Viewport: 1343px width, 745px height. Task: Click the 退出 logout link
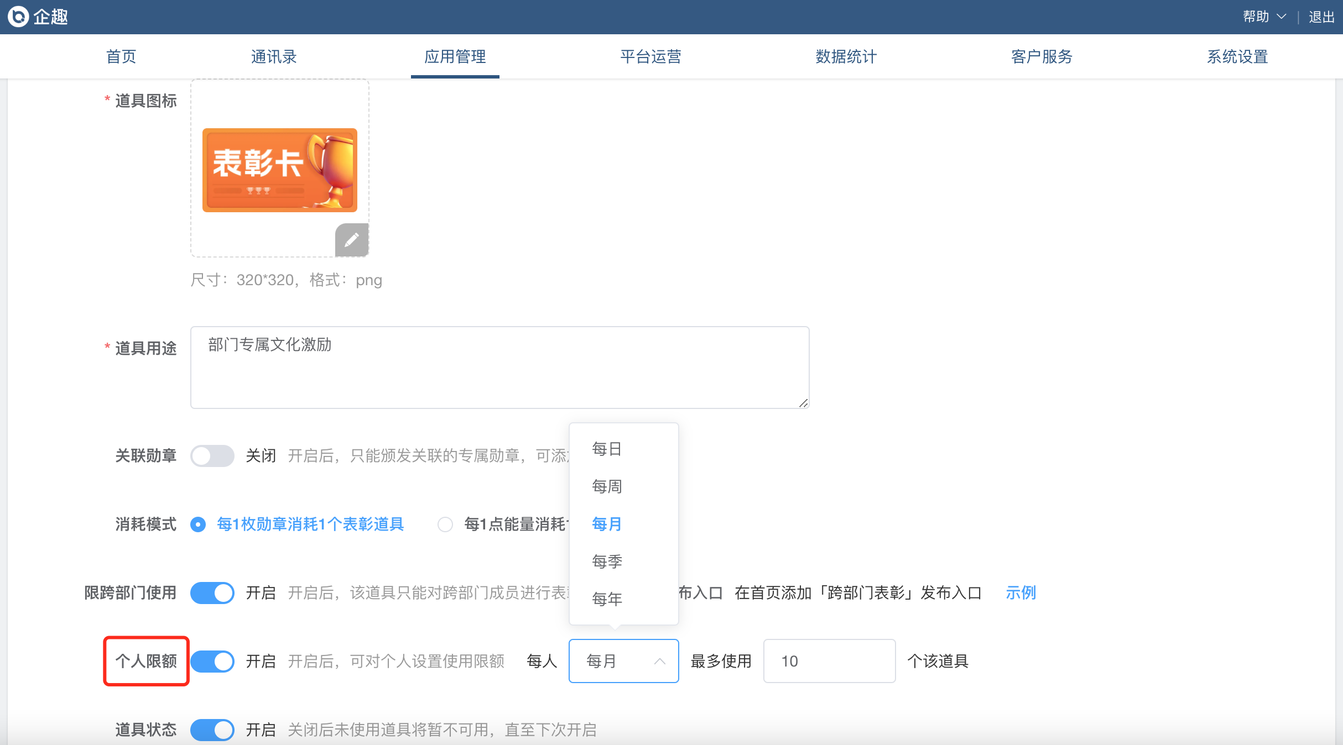pos(1321,17)
